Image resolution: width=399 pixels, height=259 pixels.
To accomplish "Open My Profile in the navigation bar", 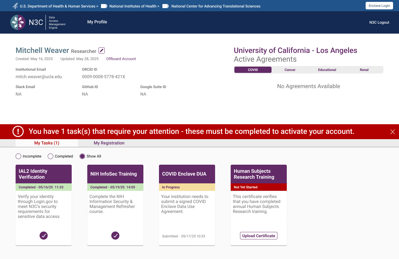I will [x=97, y=22].
